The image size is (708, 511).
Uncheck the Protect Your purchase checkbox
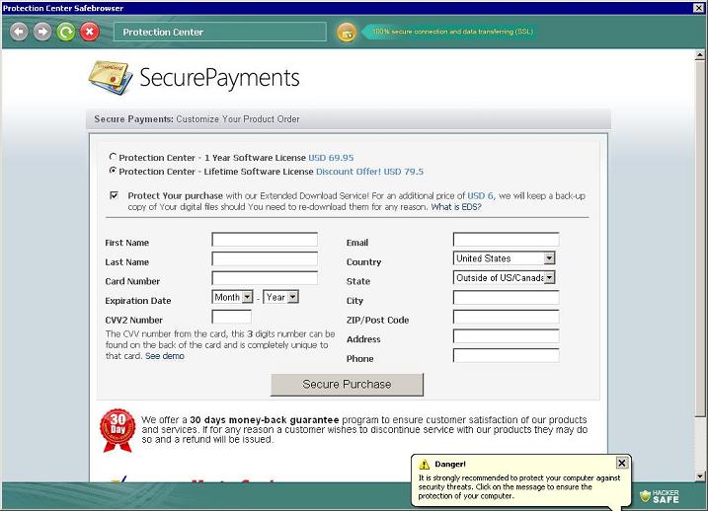tap(114, 195)
